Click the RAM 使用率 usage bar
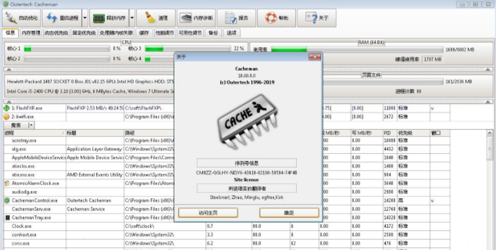 pyautogui.click(x=357, y=50)
